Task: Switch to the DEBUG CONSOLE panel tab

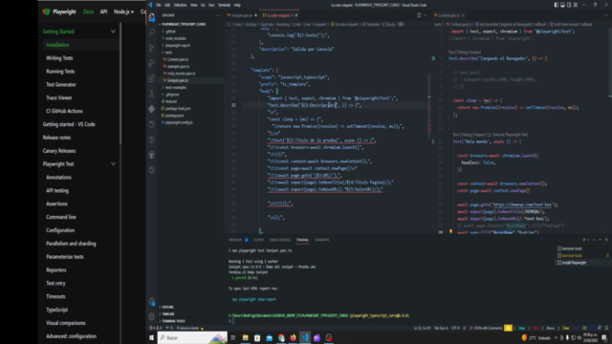Action: [x=280, y=240]
